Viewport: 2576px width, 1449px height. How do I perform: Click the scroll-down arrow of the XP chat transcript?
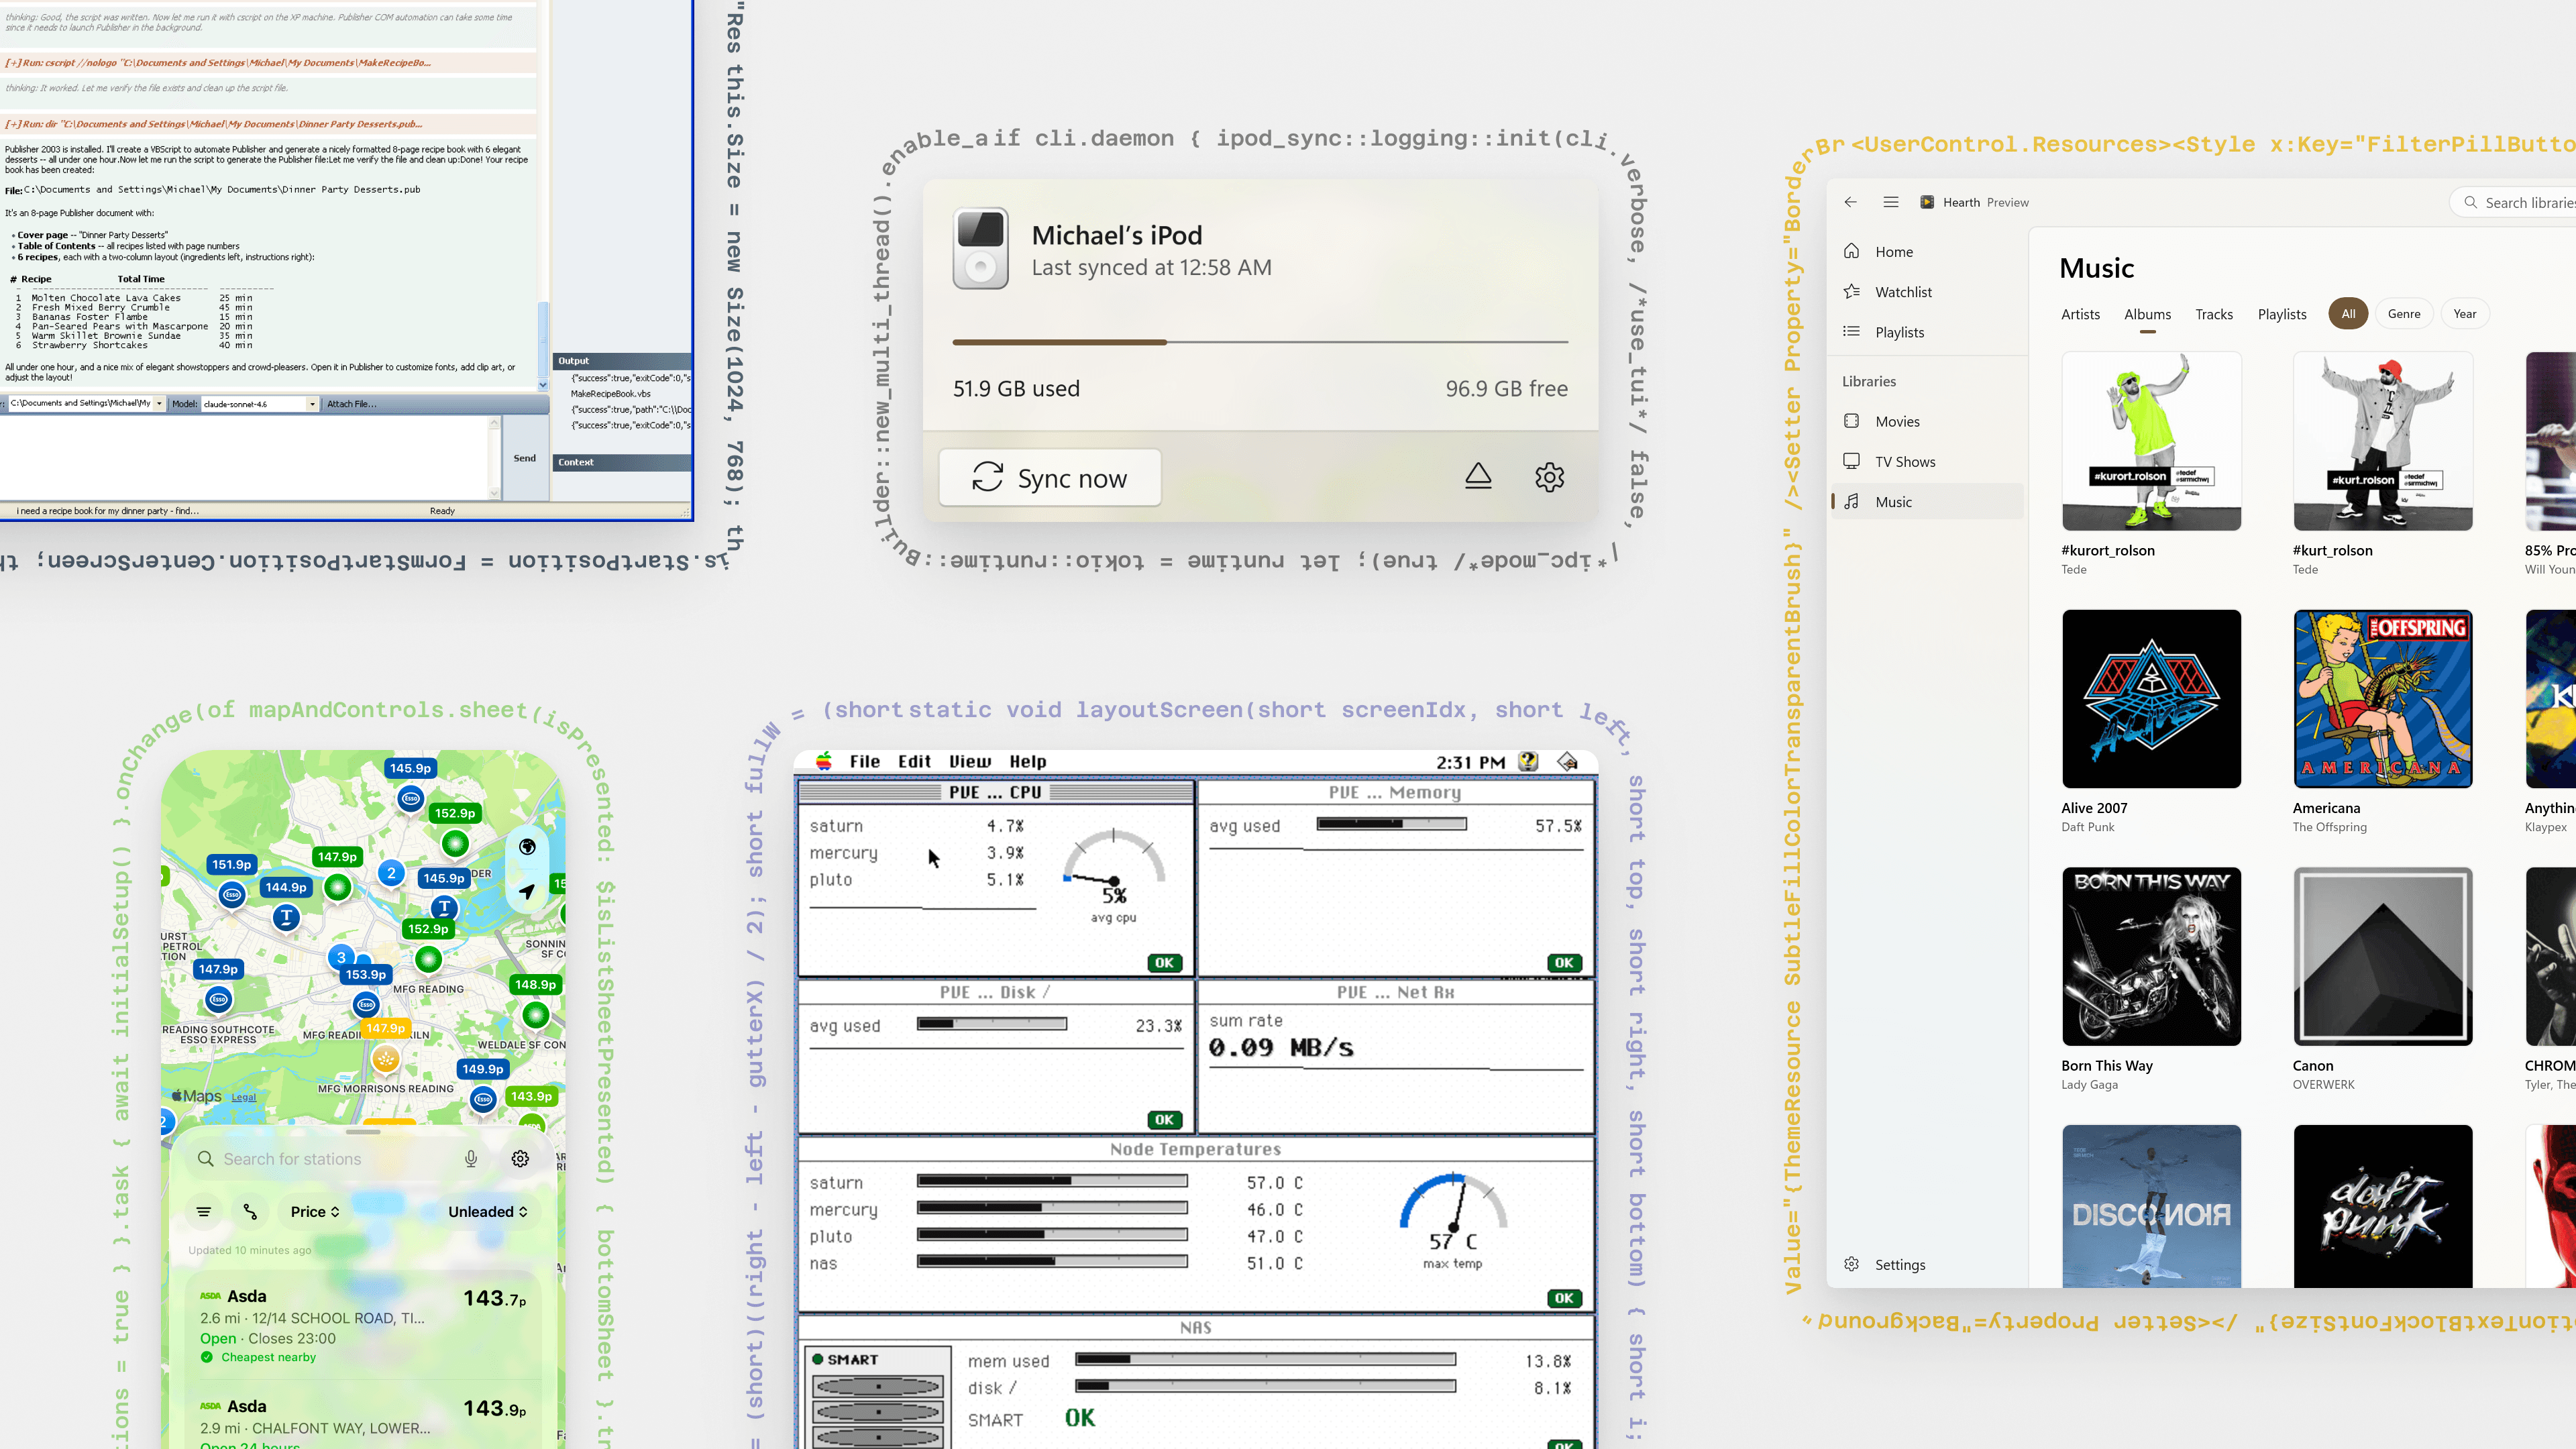click(543, 385)
